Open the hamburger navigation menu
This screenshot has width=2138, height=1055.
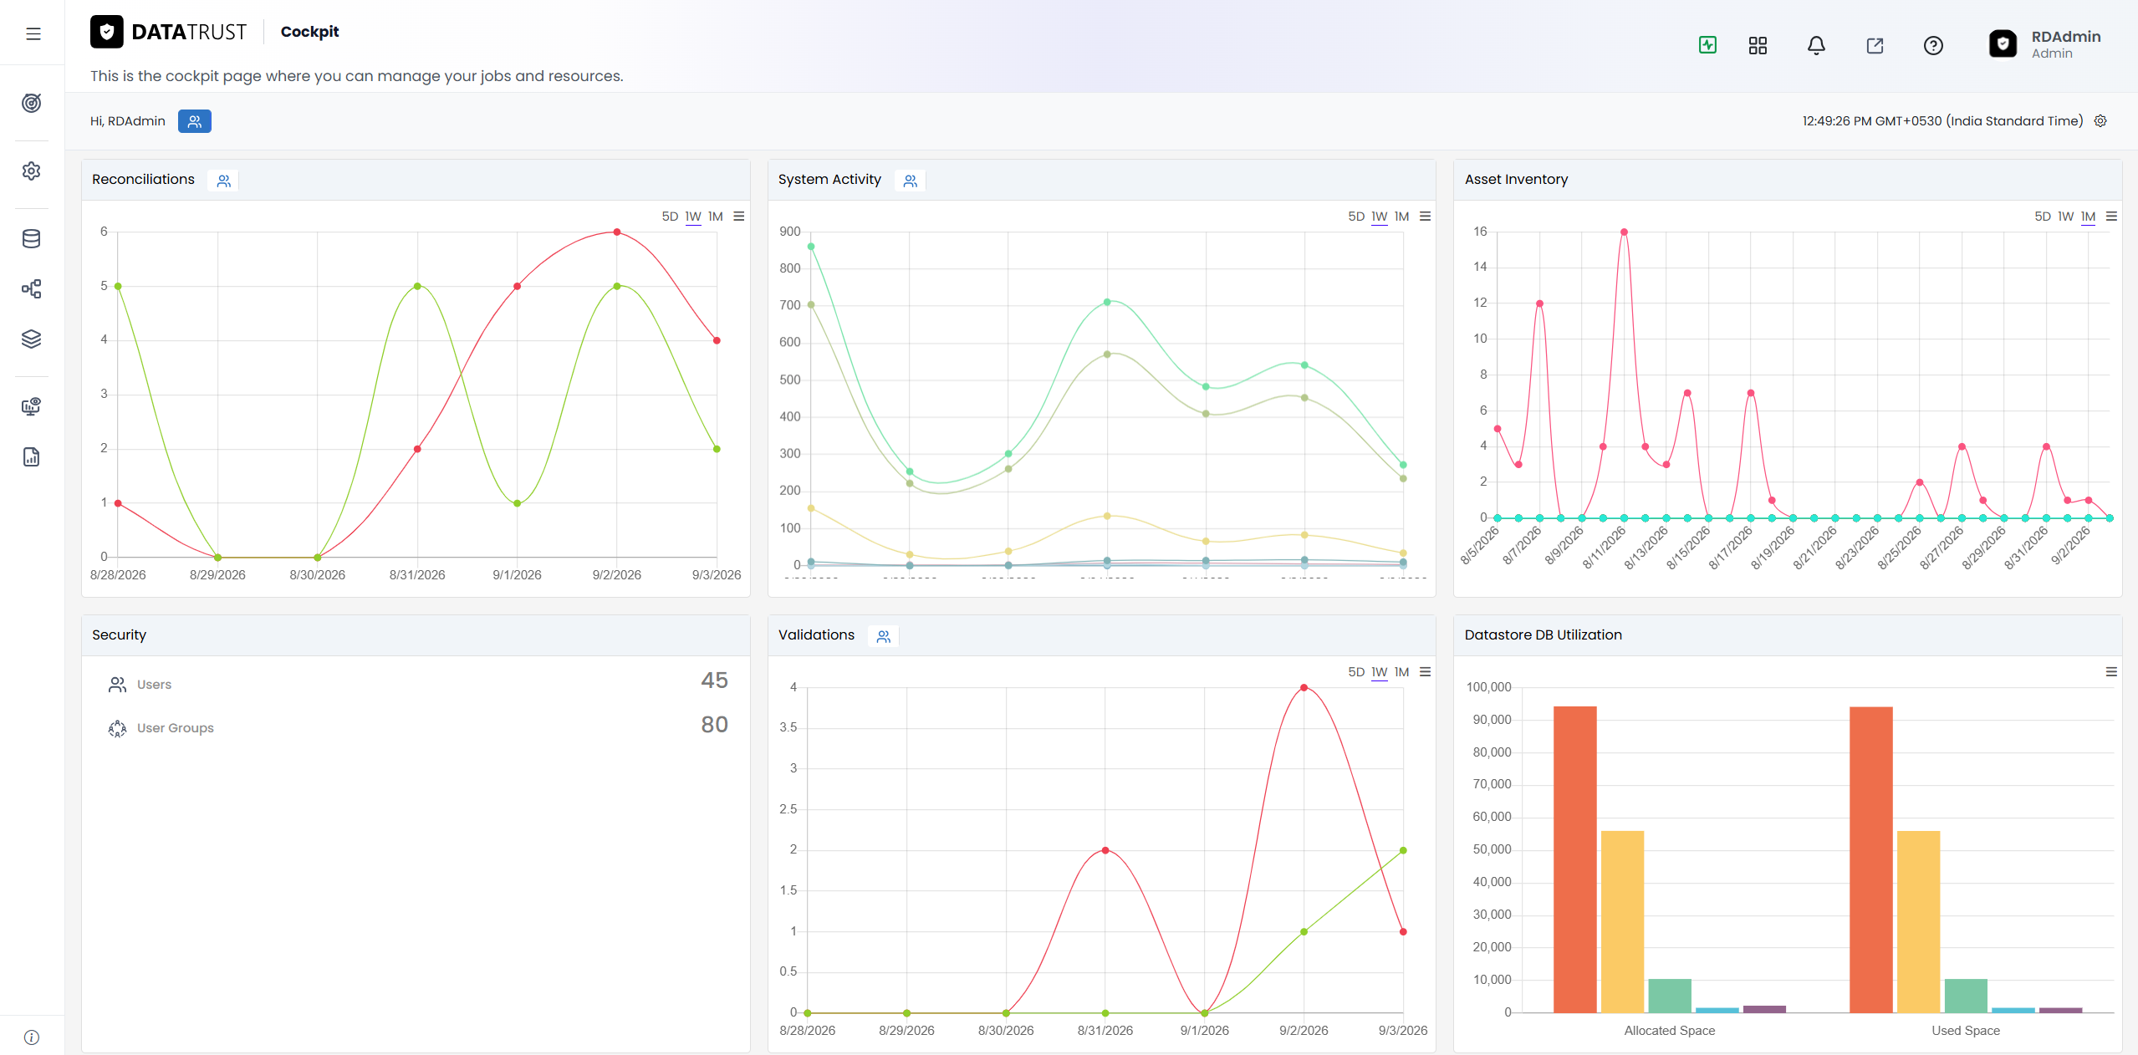(33, 33)
